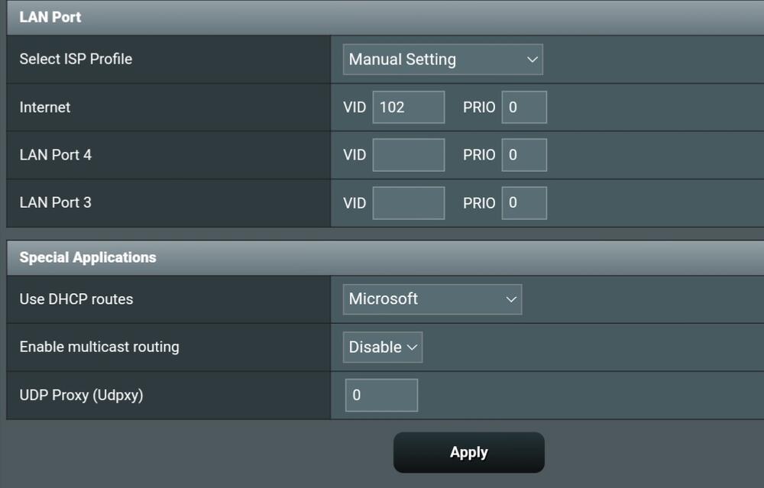Click the LAN Port section header
Viewport: 764px width, 488px height.
coord(50,17)
